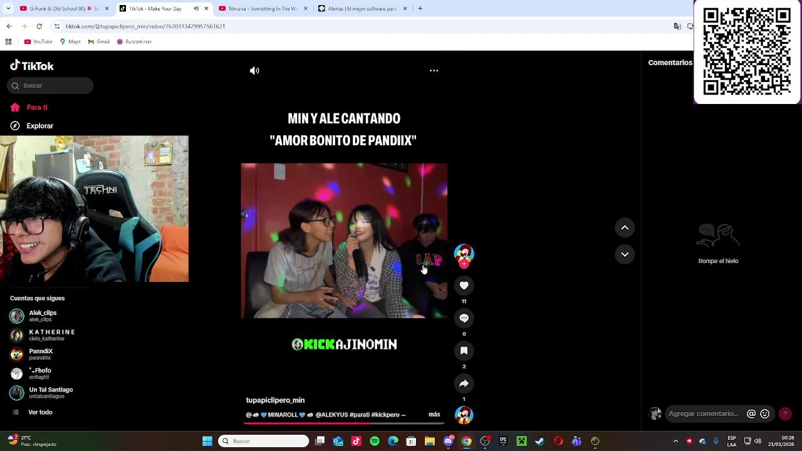Open Microsoft Edge from the taskbar

tap(393, 441)
